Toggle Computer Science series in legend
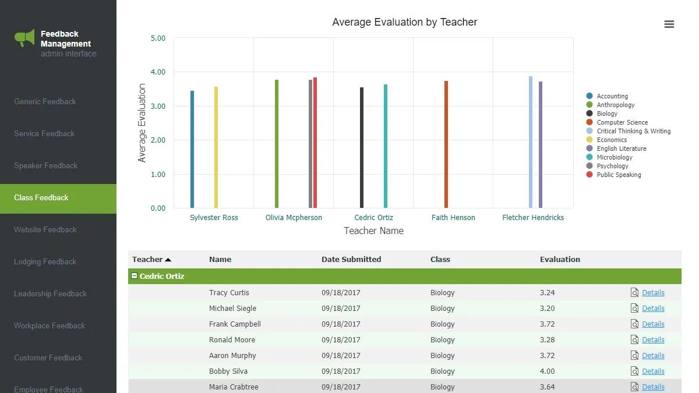 click(622, 122)
